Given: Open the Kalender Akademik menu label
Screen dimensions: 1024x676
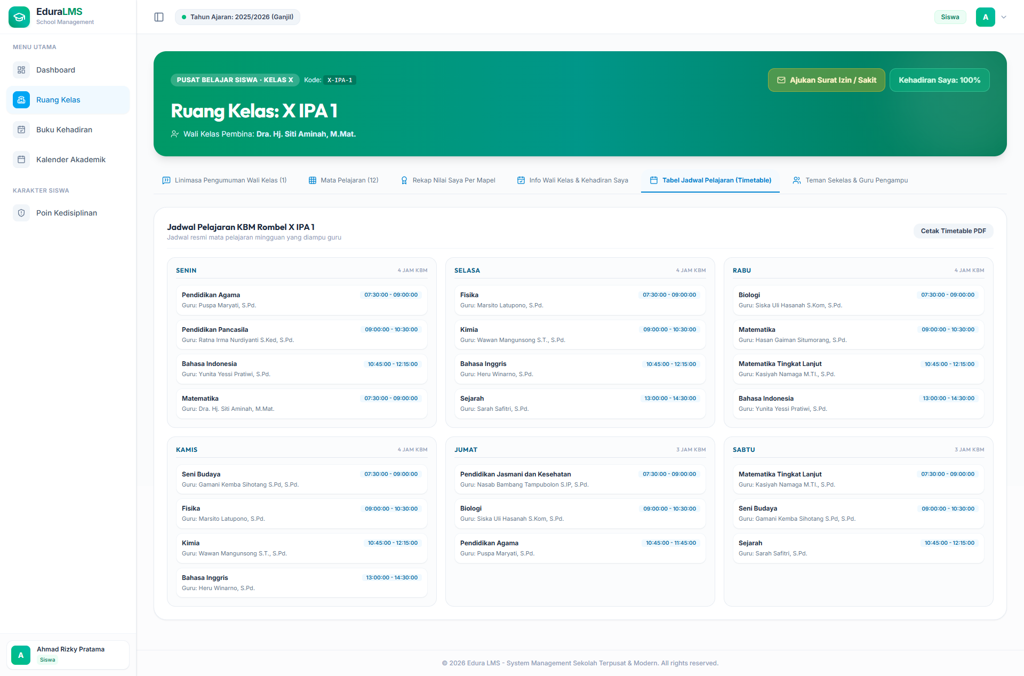Looking at the screenshot, I should (71, 160).
